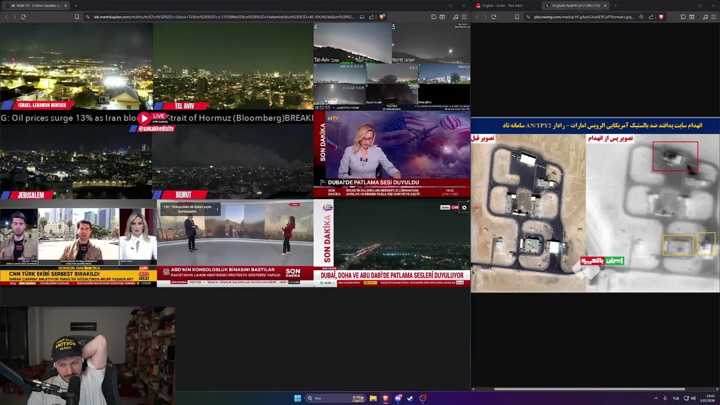Open extensions in right browser toolbar
This screenshot has height=405, width=720.
click(x=683, y=17)
